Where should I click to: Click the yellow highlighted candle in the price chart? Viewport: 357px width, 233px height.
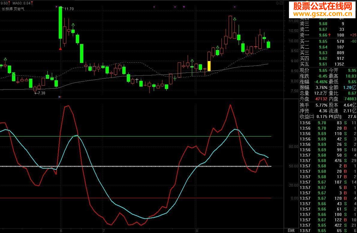tap(209, 66)
